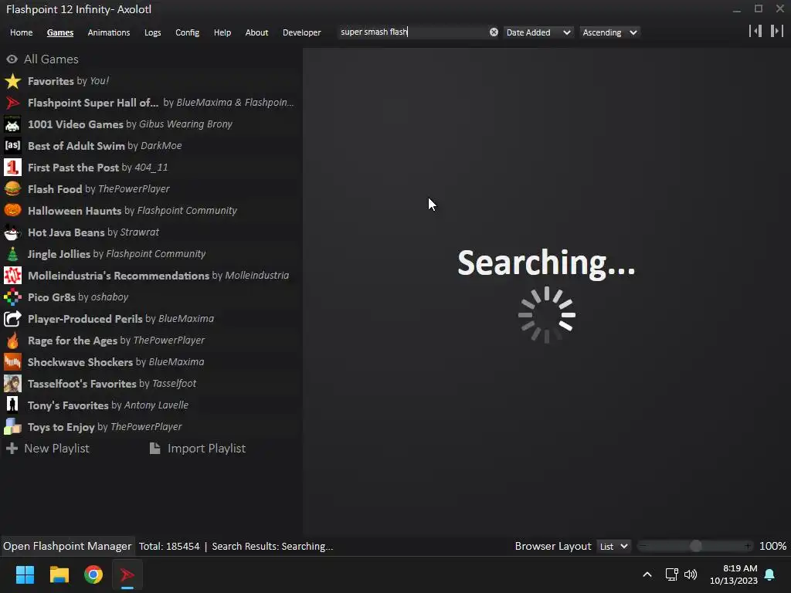Viewport: 791px width, 593px height.
Task: Show hidden icons in the system tray
Action: [647, 574]
